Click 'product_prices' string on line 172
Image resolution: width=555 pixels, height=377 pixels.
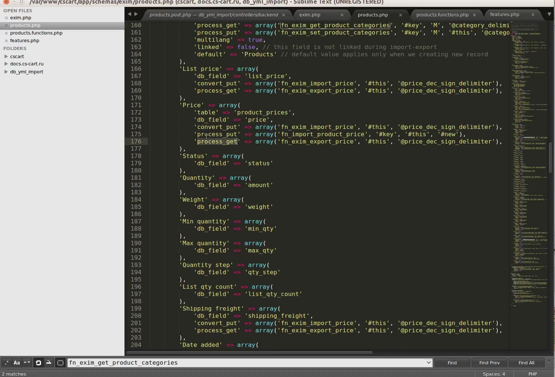pyautogui.click(x=262, y=112)
